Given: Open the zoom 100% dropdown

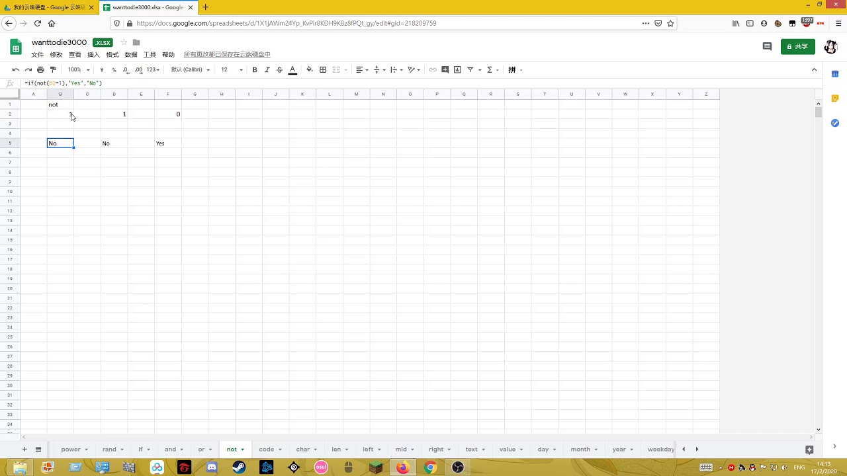Looking at the screenshot, I should [79, 69].
